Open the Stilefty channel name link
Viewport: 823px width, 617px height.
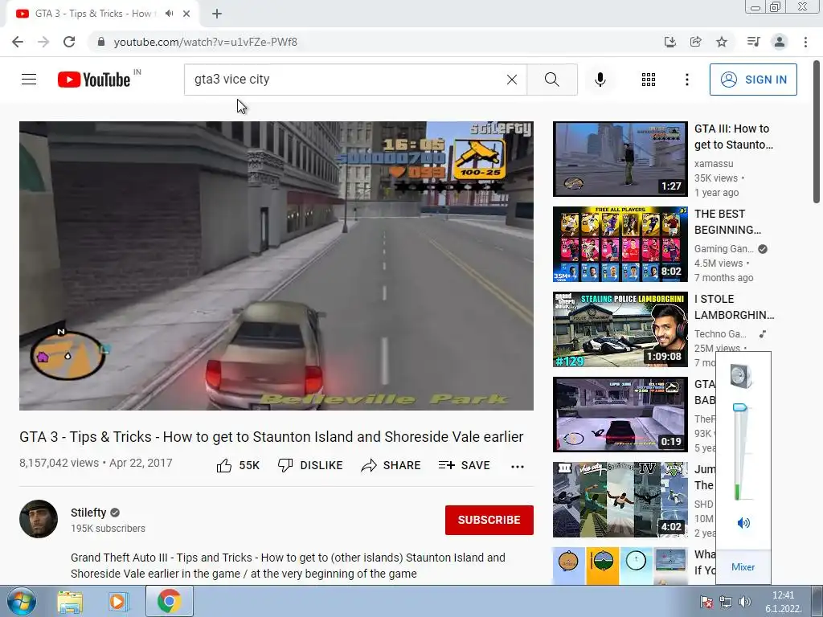tap(88, 513)
